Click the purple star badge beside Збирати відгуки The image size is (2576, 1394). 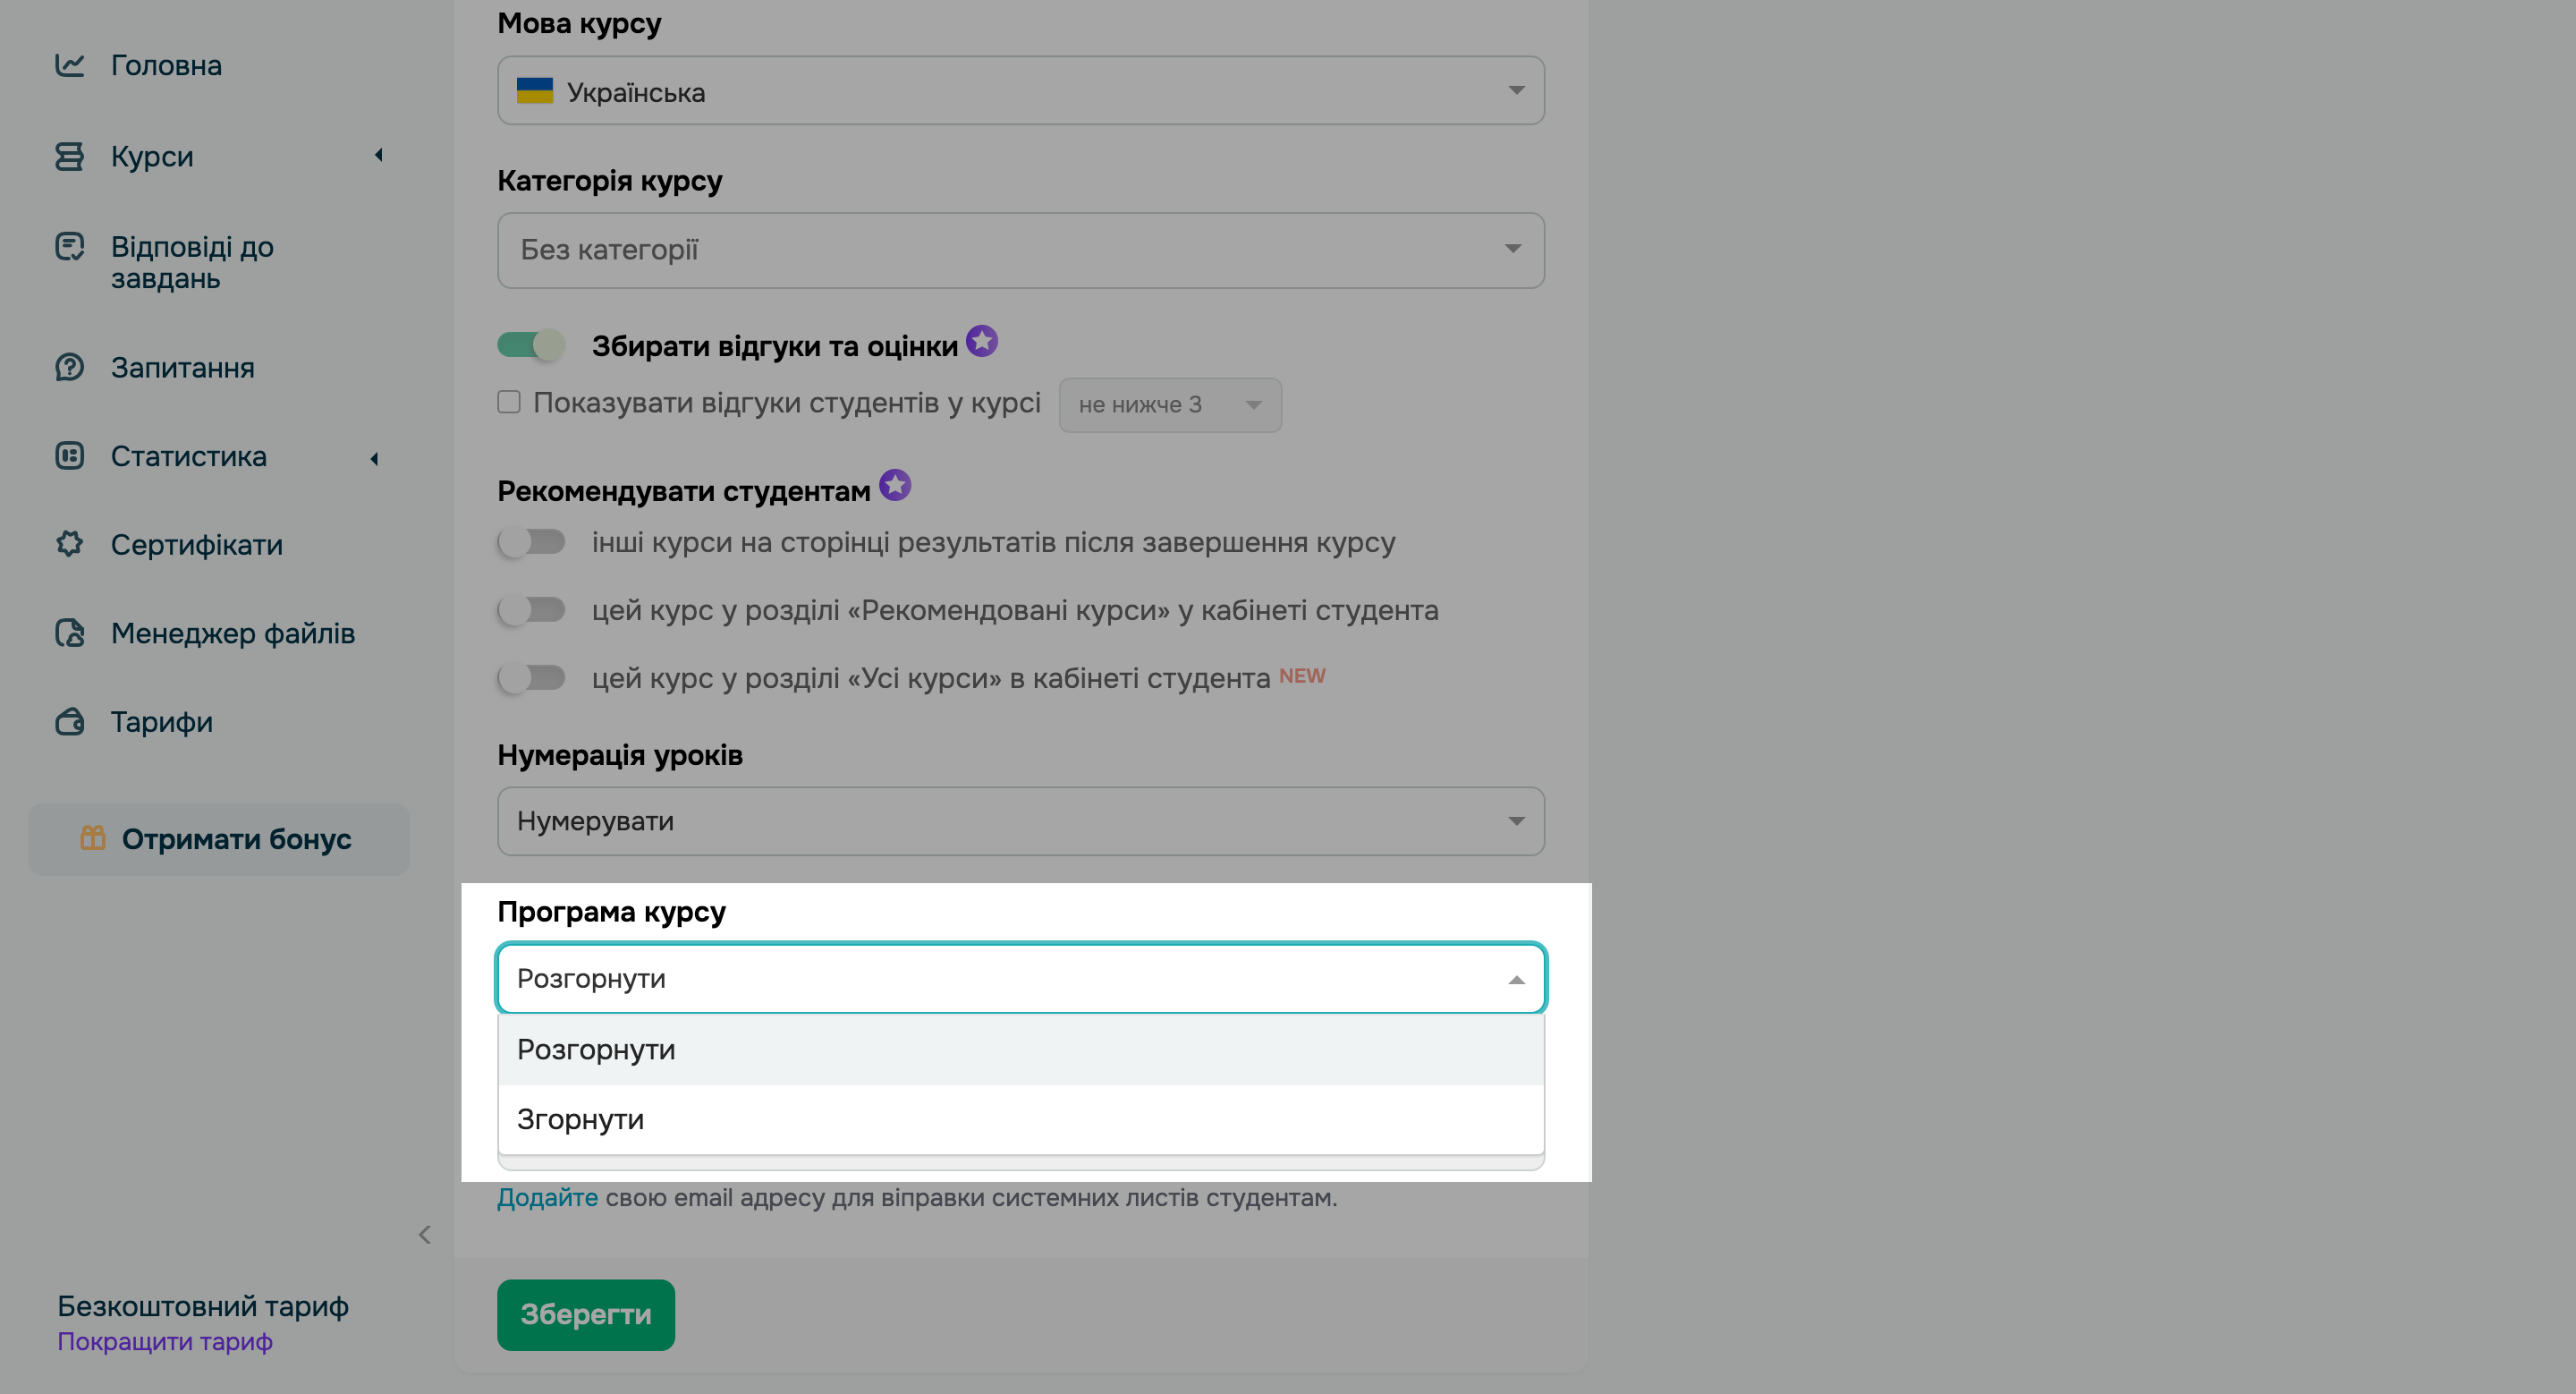tap(982, 341)
